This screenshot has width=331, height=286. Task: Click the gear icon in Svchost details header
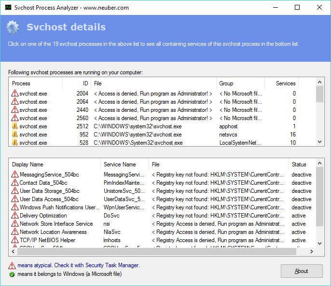pos(13,27)
